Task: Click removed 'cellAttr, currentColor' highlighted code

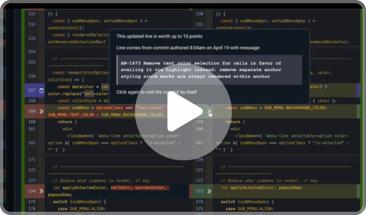Action: click(139, 188)
